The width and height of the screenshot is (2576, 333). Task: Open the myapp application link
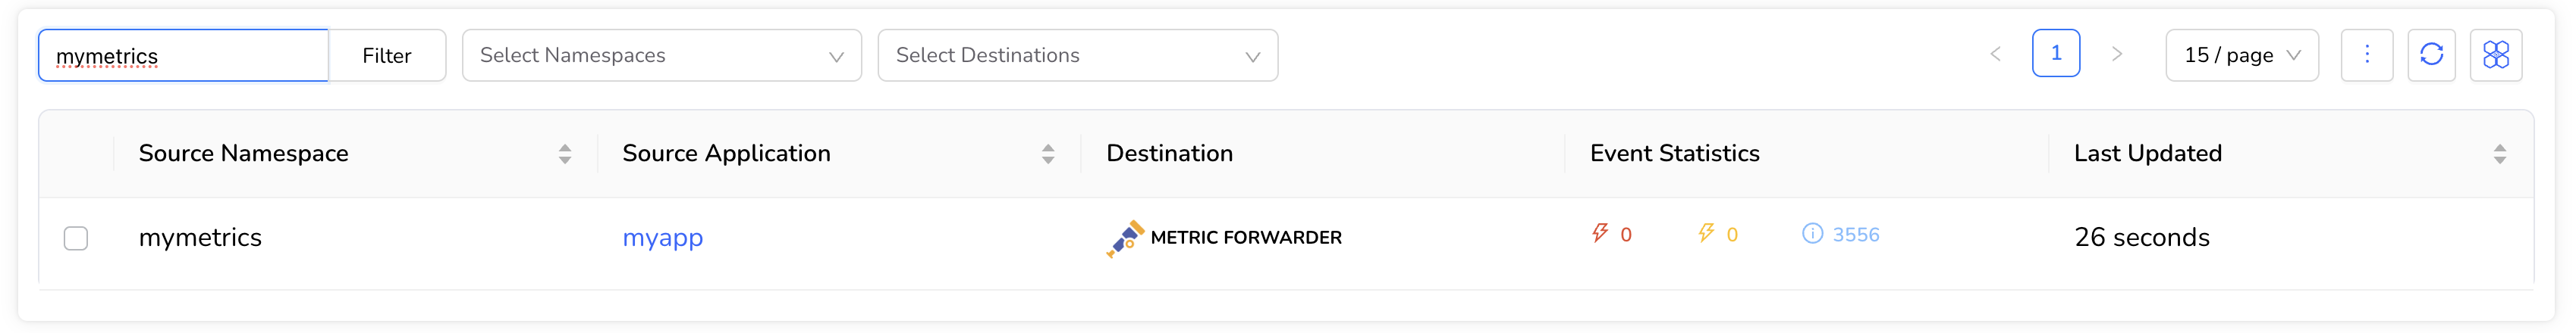tap(662, 238)
